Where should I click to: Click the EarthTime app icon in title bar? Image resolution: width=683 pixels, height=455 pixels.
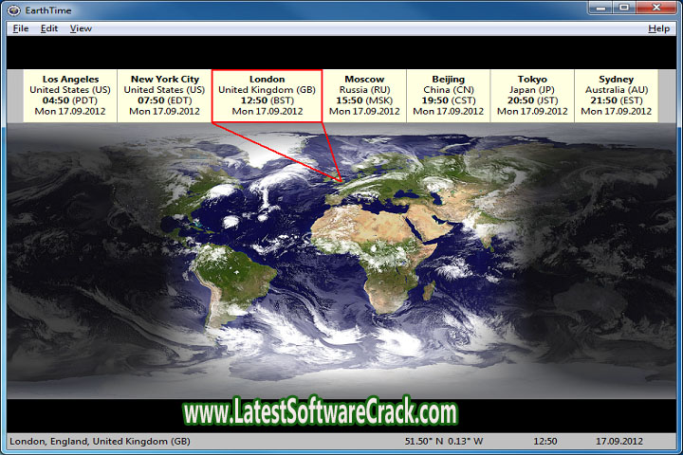(x=12, y=9)
